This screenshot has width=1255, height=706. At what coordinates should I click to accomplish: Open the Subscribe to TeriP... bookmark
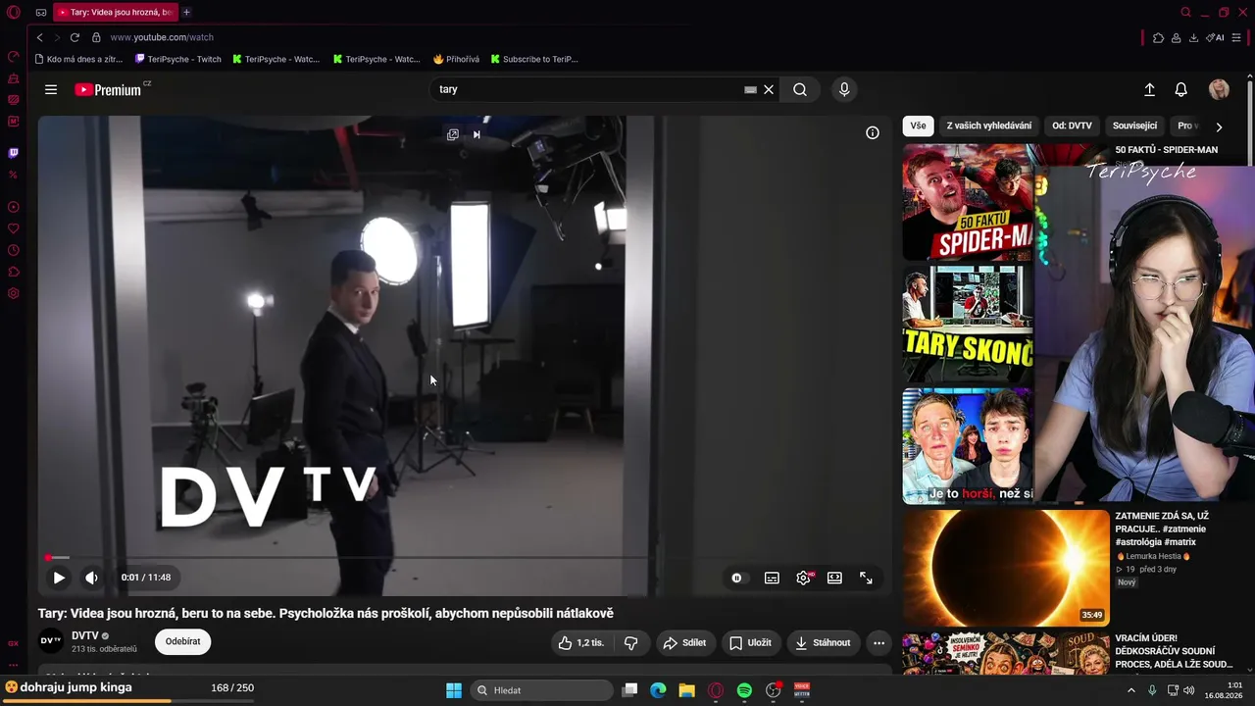pos(534,59)
